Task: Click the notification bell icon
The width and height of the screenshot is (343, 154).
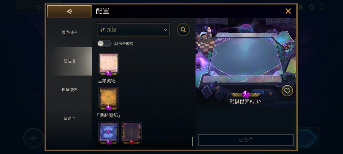Action: (301, 7)
